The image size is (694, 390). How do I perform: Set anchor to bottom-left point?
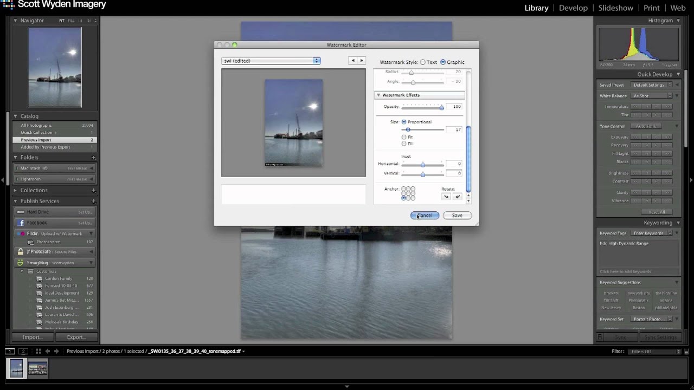(x=403, y=198)
